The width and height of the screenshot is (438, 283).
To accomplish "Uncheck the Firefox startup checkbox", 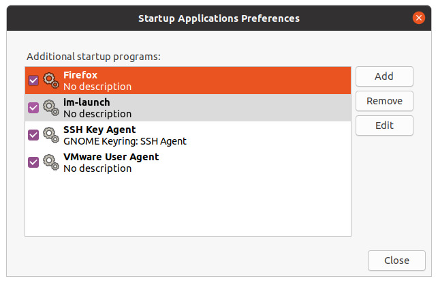I will (33, 80).
